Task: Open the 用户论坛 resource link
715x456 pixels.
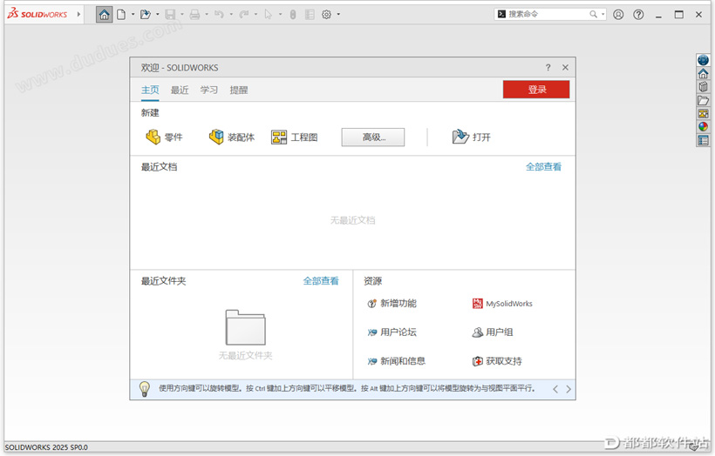Action: tap(392, 332)
